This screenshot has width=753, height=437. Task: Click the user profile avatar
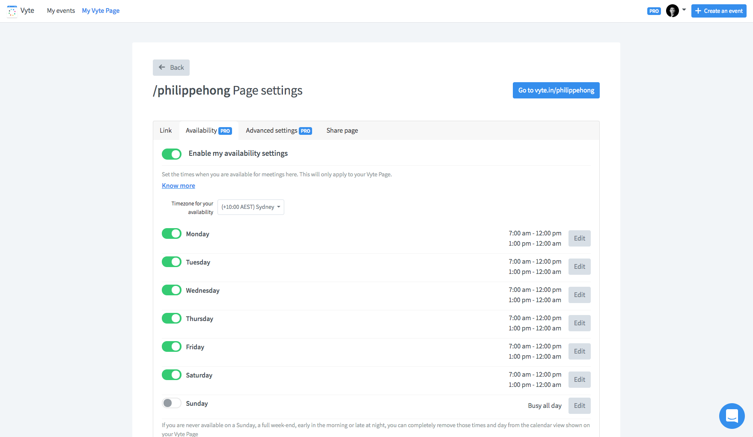pos(672,11)
